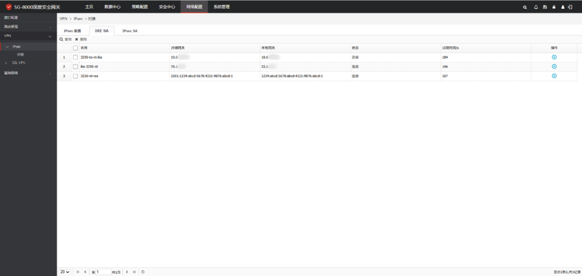Go to first page arrow
The image size is (582, 276).
tap(78, 272)
